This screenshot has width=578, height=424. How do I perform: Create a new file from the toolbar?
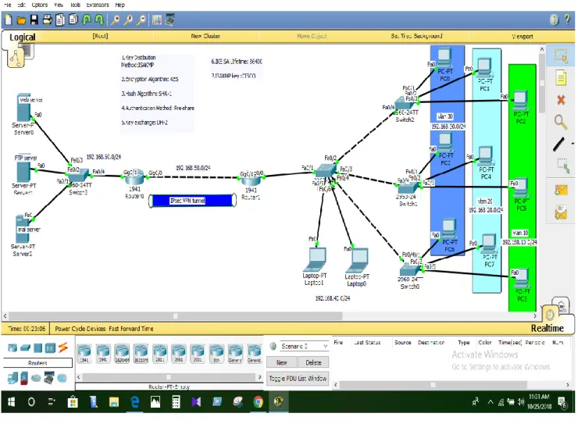point(9,20)
